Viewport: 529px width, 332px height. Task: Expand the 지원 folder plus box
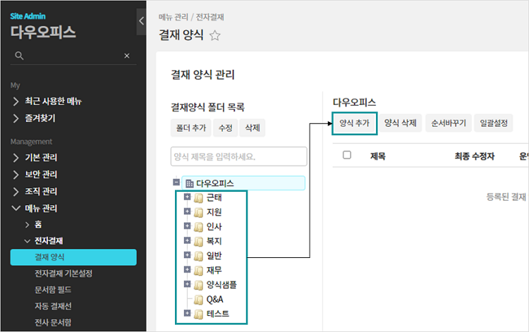coord(187,211)
